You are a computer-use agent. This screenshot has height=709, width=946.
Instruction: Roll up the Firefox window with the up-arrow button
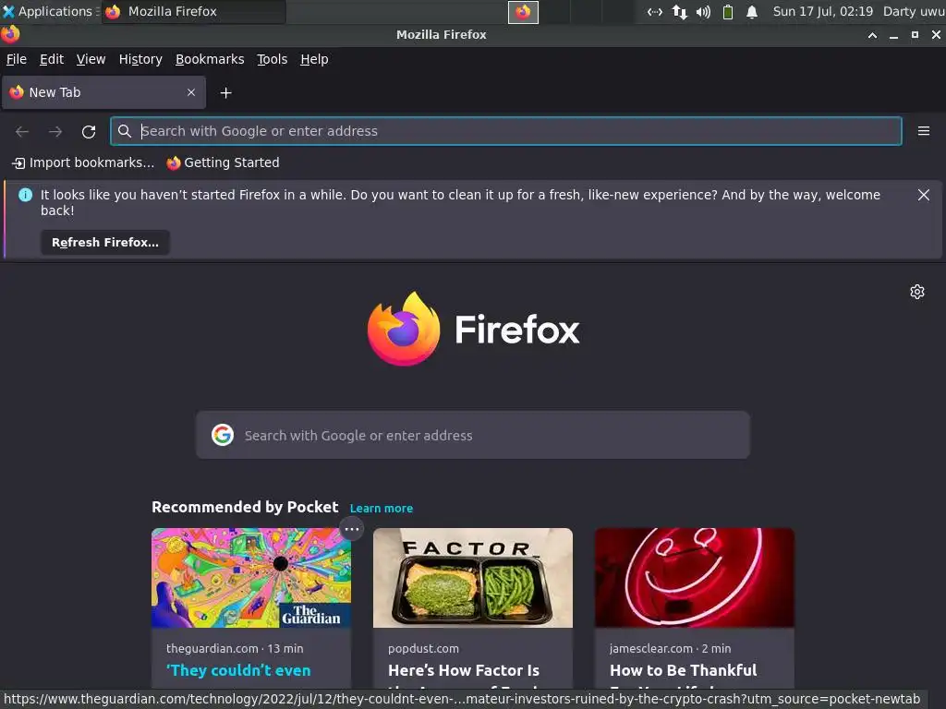[872, 35]
